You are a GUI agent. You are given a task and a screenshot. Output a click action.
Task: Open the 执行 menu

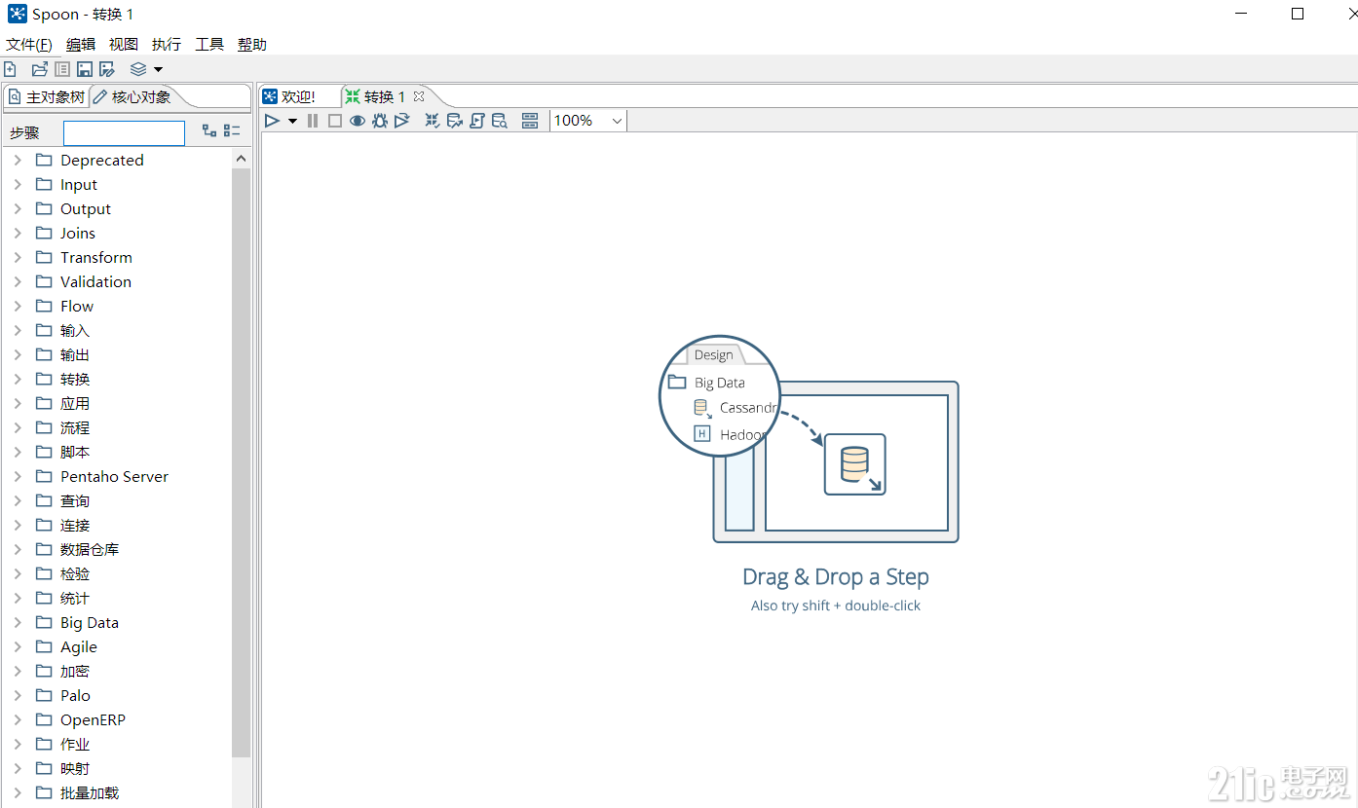[x=167, y=45]
